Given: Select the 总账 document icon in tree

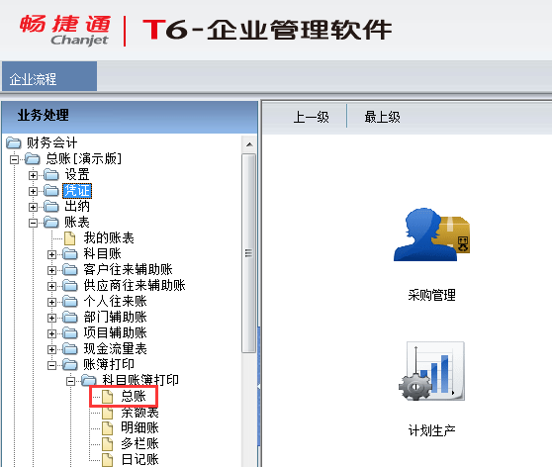Looking at the screenshot, I should (108, 397).
